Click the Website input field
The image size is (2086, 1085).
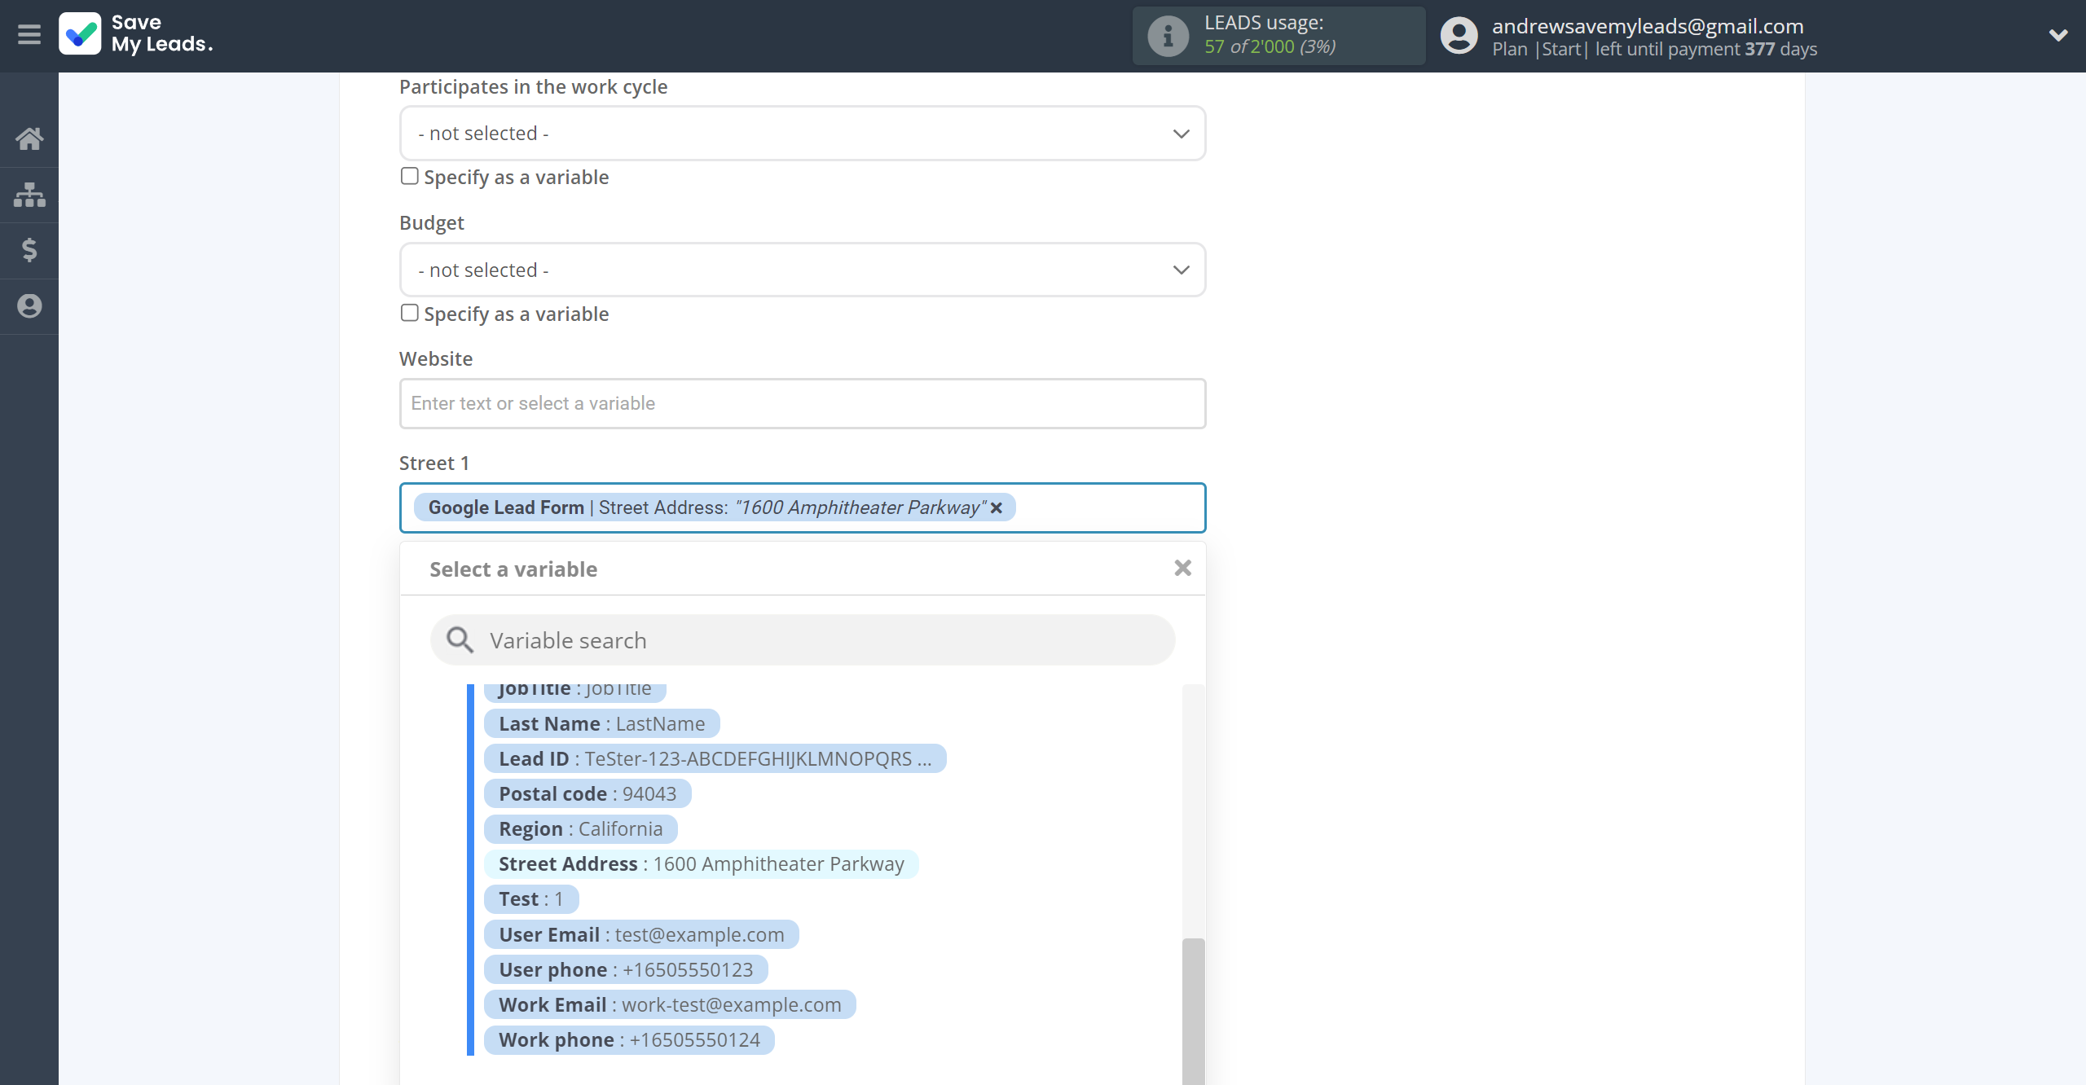[802, 403]
